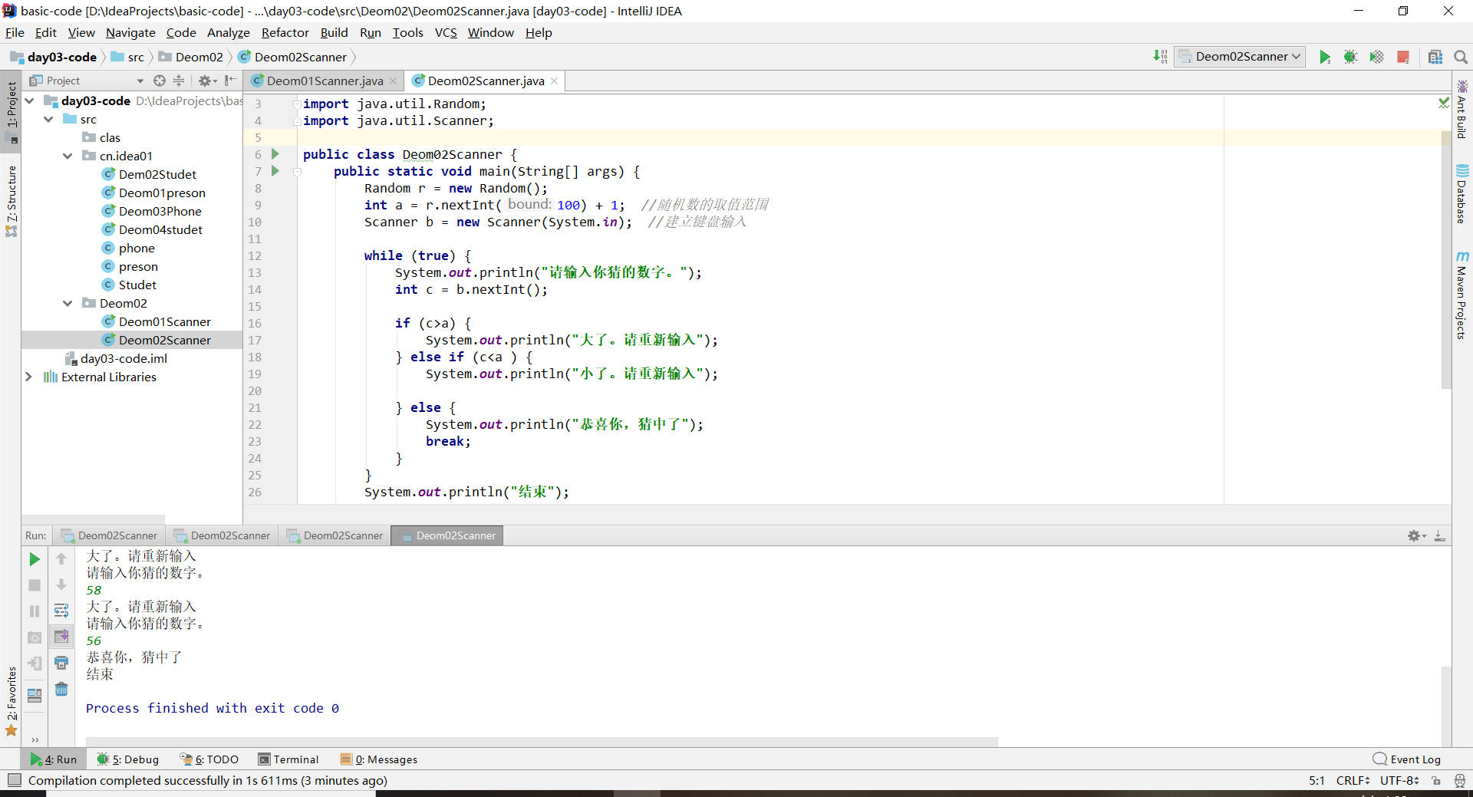Collapse all in the Project panel toolbar
Screen dimensions: 1473x797
pos(179,81)
